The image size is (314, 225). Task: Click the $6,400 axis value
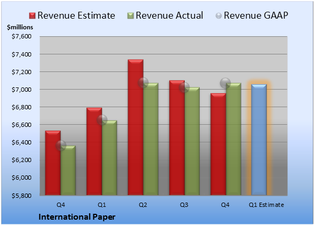[21, 142]
